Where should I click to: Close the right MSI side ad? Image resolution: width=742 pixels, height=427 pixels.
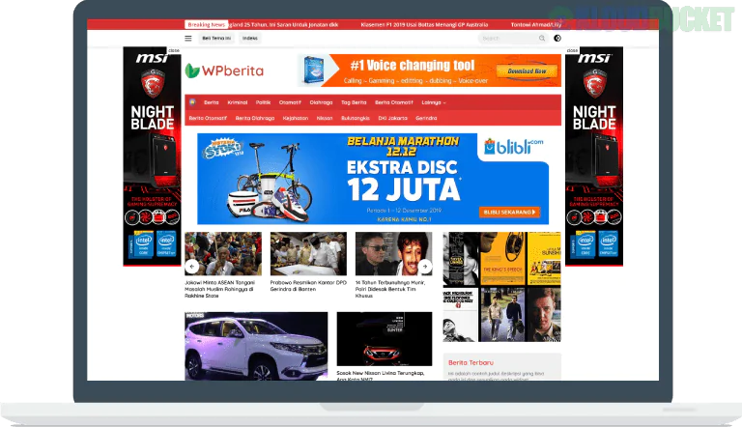pyautogui.click(x=572, y=50)
